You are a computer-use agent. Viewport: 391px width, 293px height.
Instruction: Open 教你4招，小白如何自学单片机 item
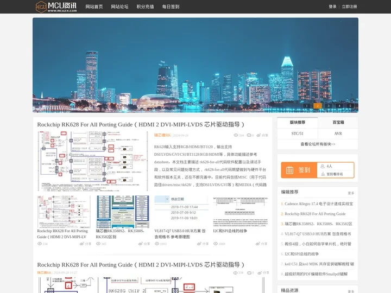click(x=318, y=244)
